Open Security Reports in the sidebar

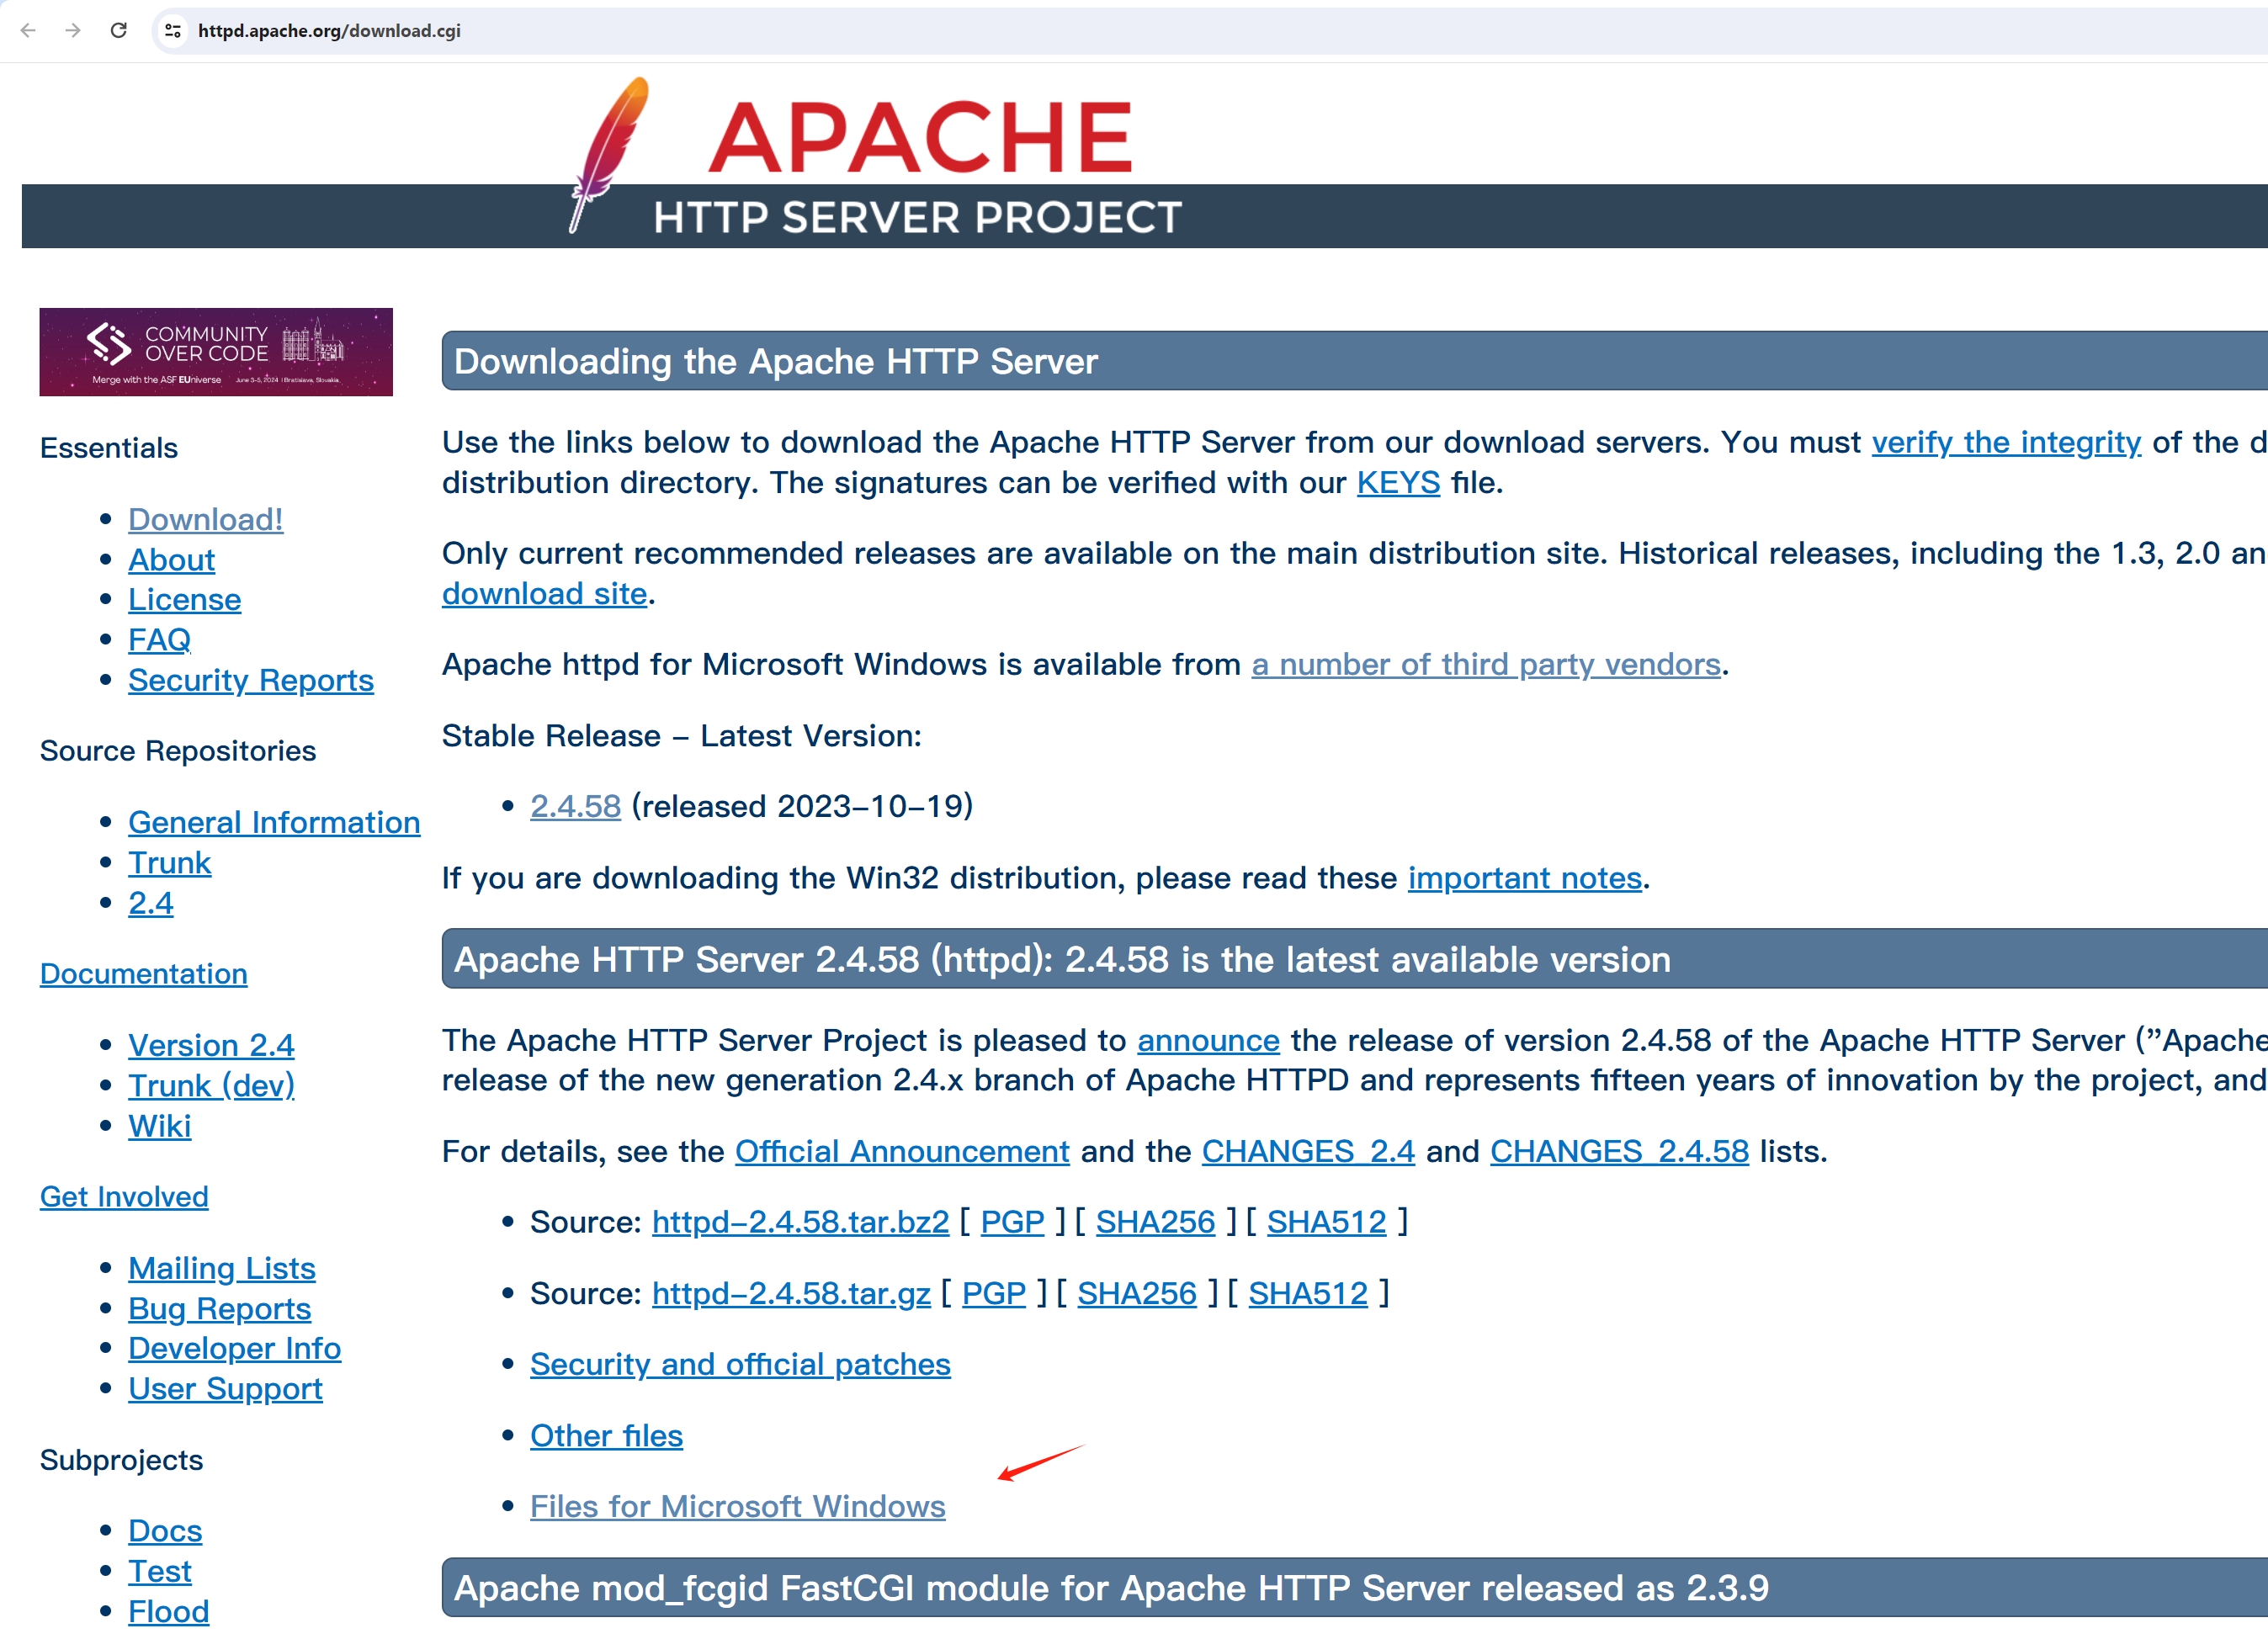pyautogui.click(x=250, y=680)
